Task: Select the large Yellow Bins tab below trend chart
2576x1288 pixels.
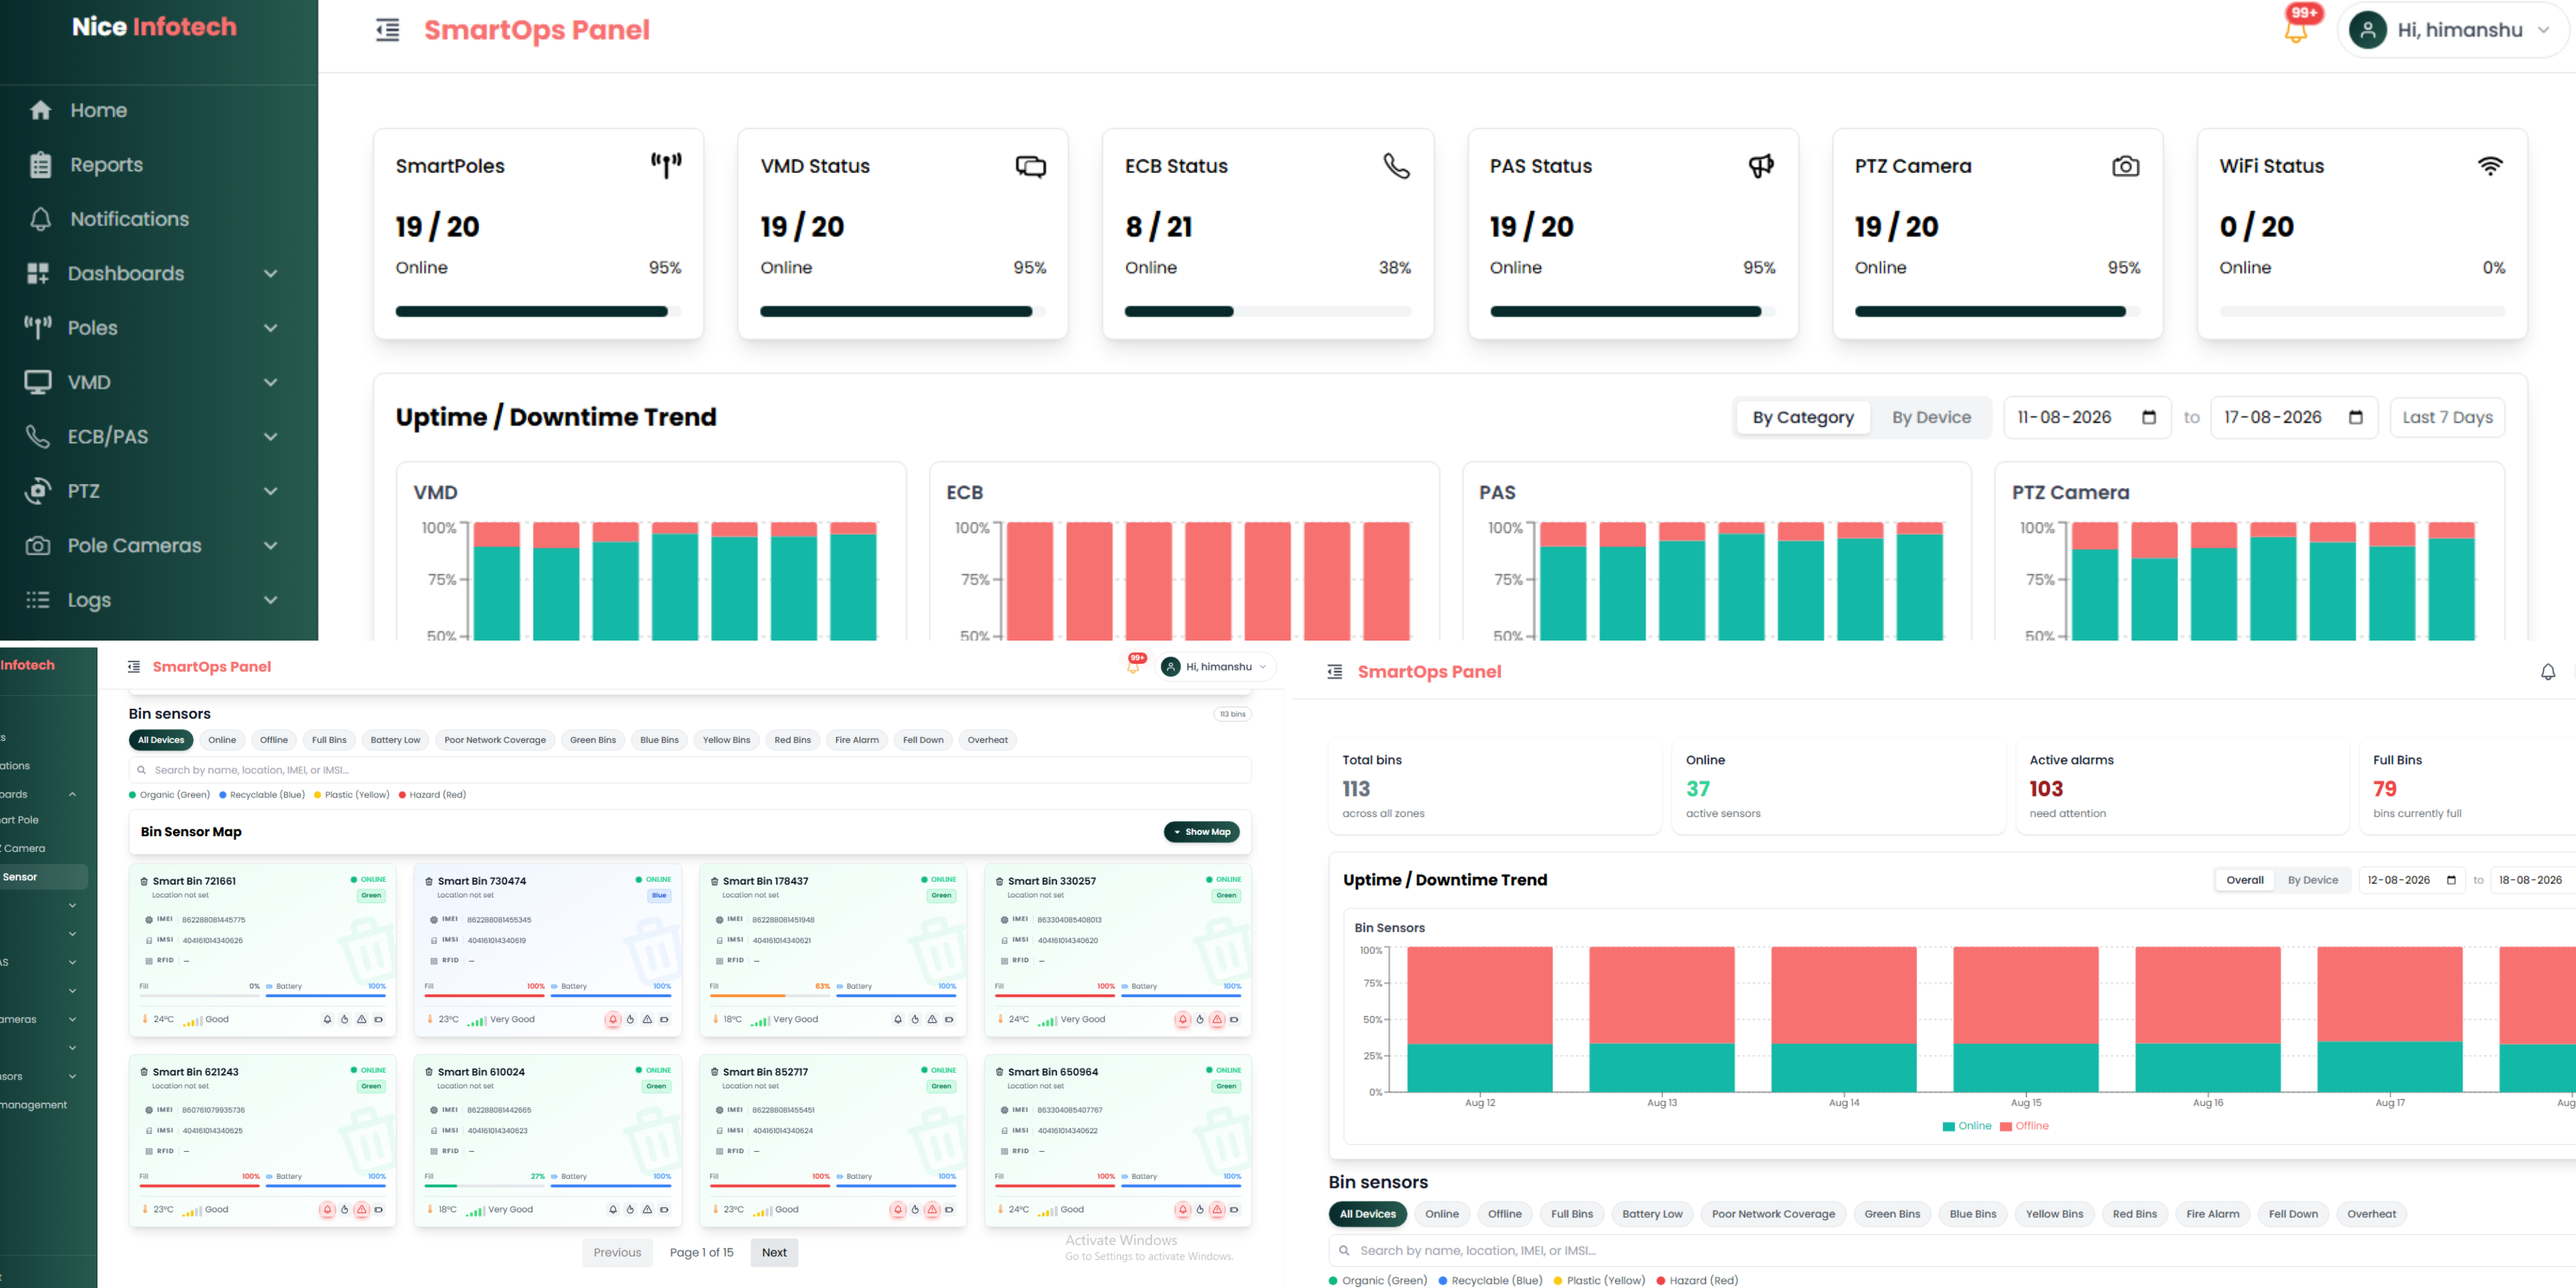Action: (2054, 1214)
